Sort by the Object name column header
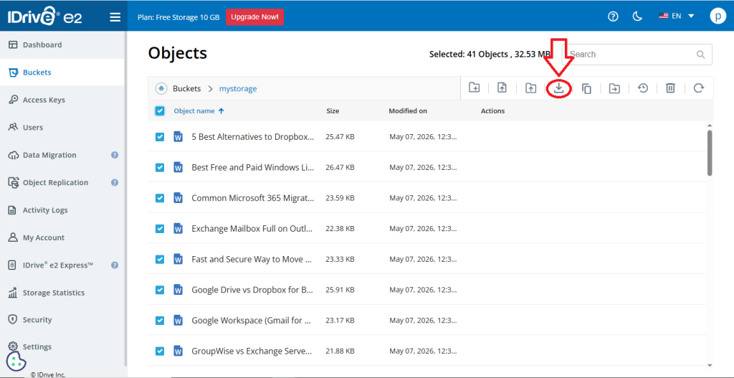734x378 pixels. tap(194, 111)
